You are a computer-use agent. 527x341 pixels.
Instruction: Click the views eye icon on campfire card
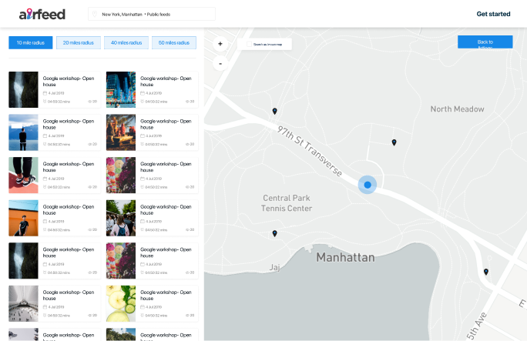point(187,144)
